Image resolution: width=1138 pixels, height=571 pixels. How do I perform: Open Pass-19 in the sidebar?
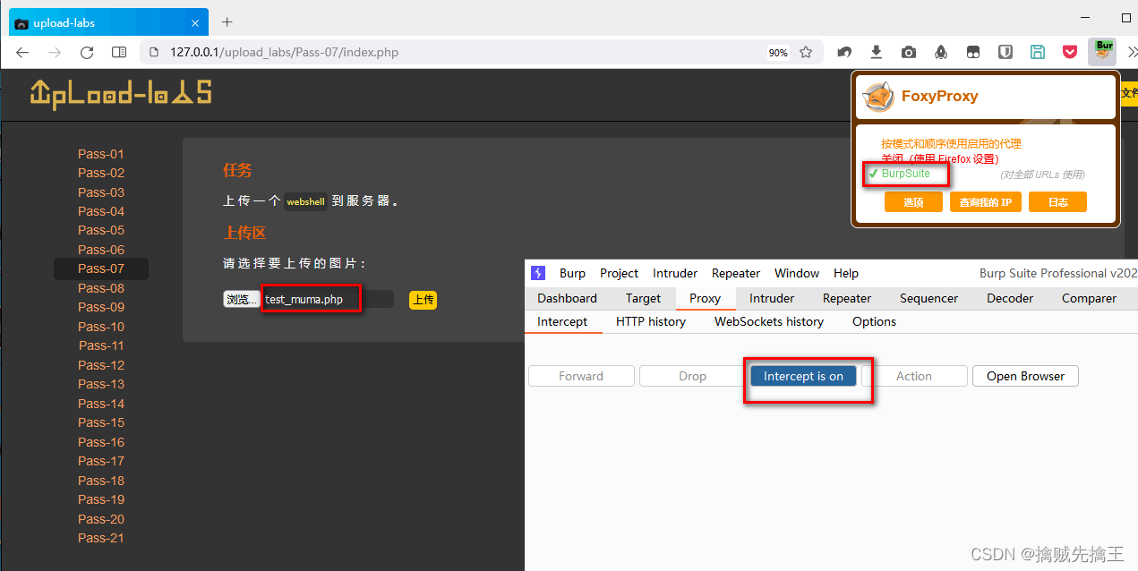(101, 499)
